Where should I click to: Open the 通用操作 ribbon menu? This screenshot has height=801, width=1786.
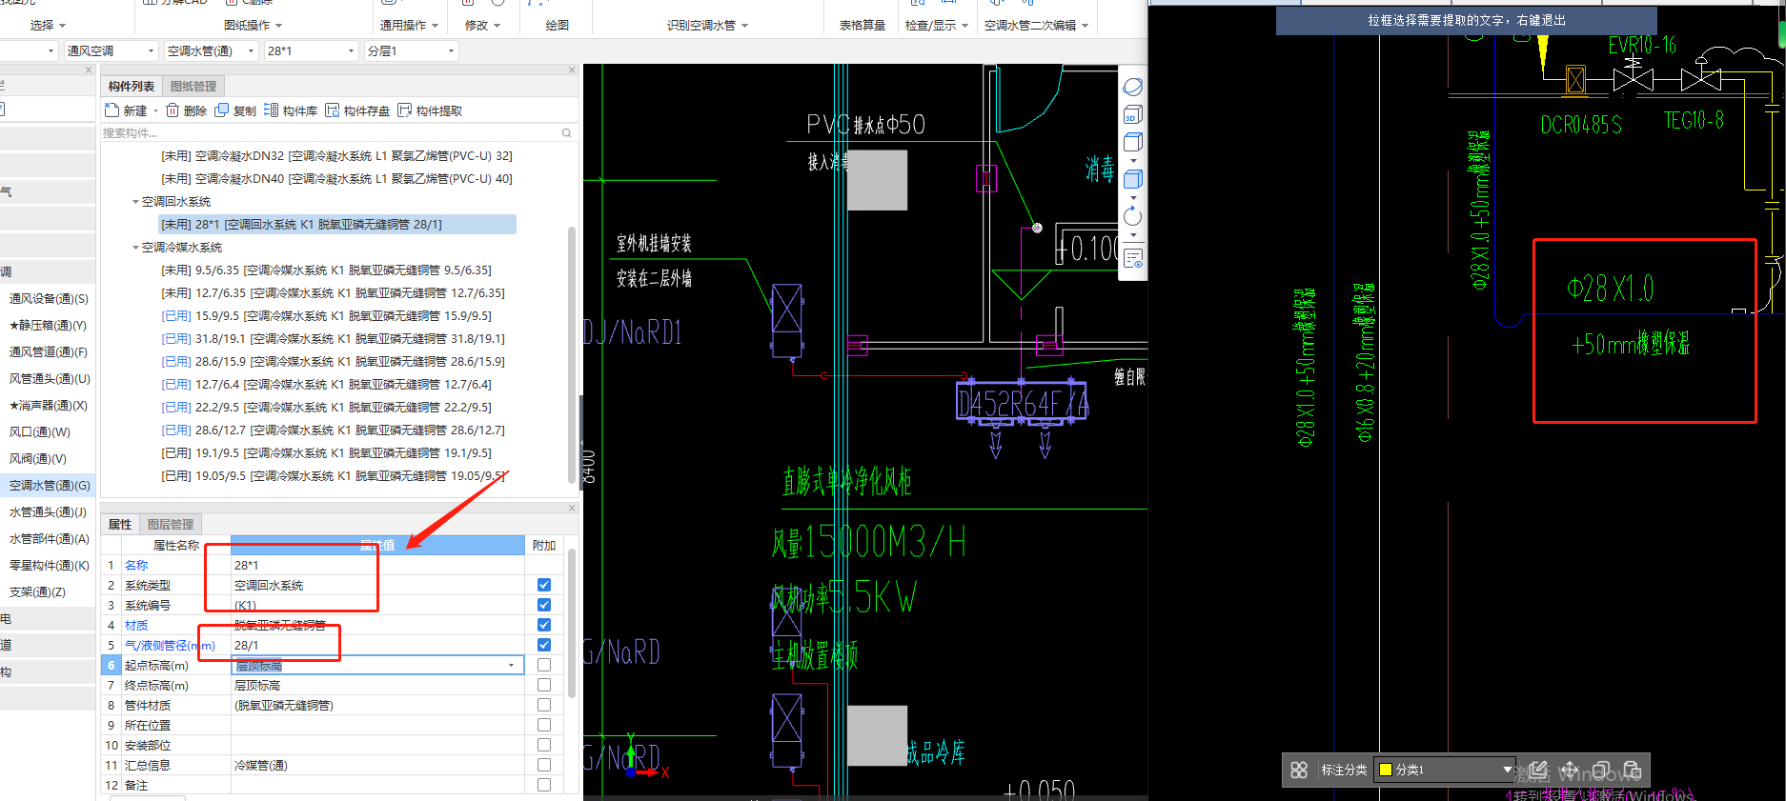click(x=410, y=26)
